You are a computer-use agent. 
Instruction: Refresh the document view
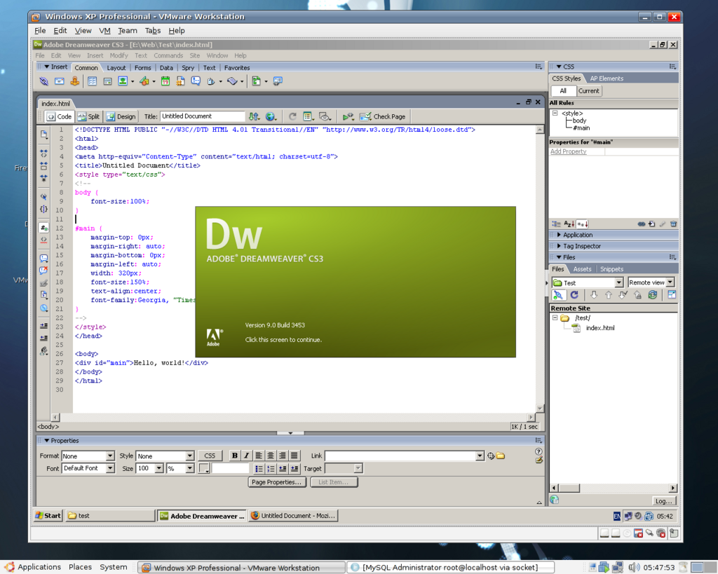point(292,116)
